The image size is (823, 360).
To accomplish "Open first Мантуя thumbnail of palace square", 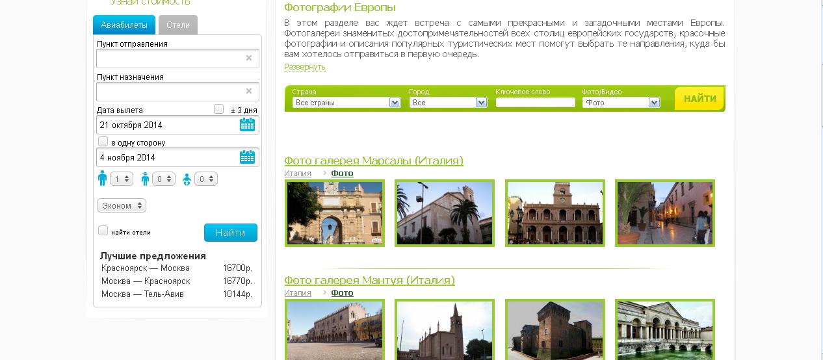I will pyautogui.click(x=335, y=329).
